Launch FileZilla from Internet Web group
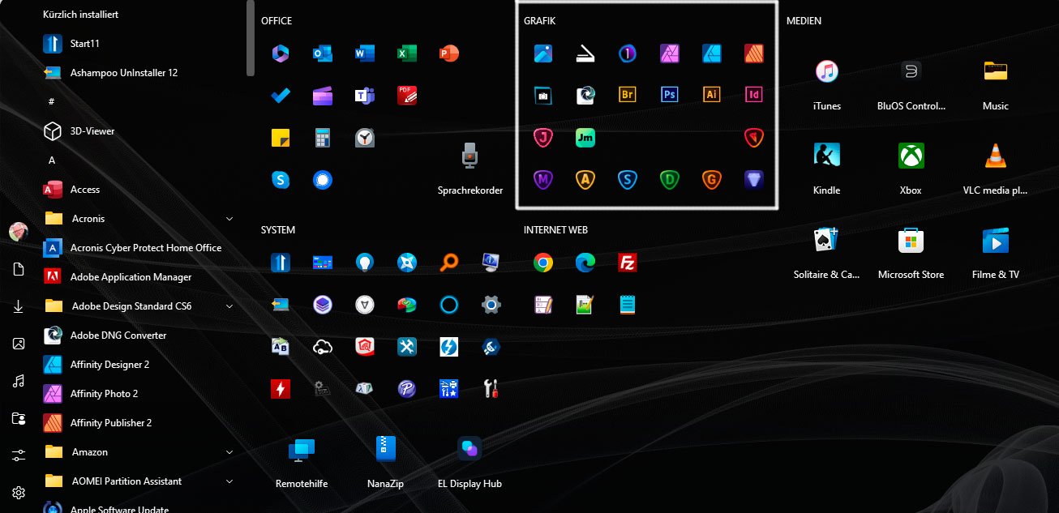The image size is (1059, 513). click(627, 263)
